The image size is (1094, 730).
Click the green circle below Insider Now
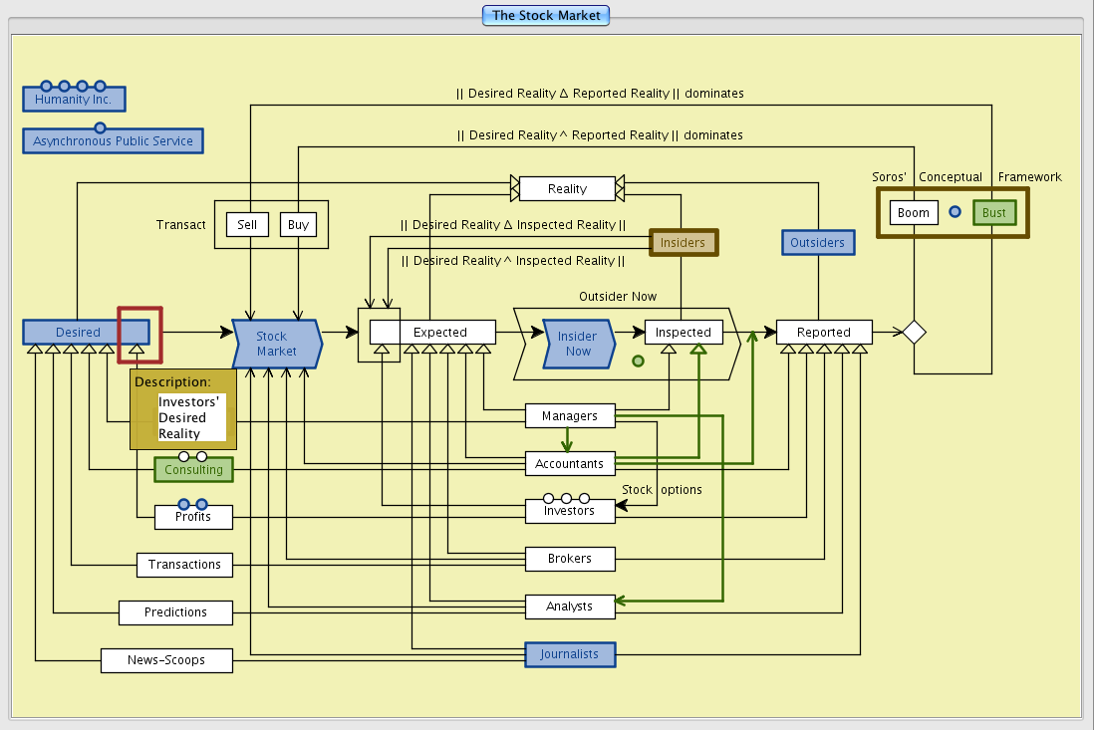coord(638,361)
